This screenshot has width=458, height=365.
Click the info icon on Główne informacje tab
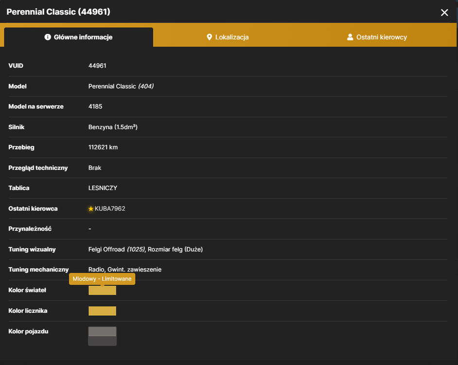pyautogui.click(x=48, y=37)
